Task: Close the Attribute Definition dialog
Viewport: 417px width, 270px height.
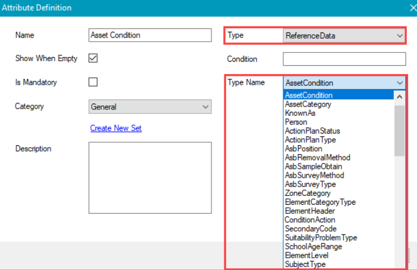Action: click(412, 8)
